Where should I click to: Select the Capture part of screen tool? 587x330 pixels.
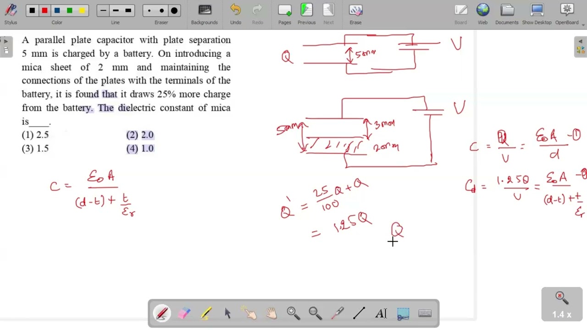(x=403, y=313)
